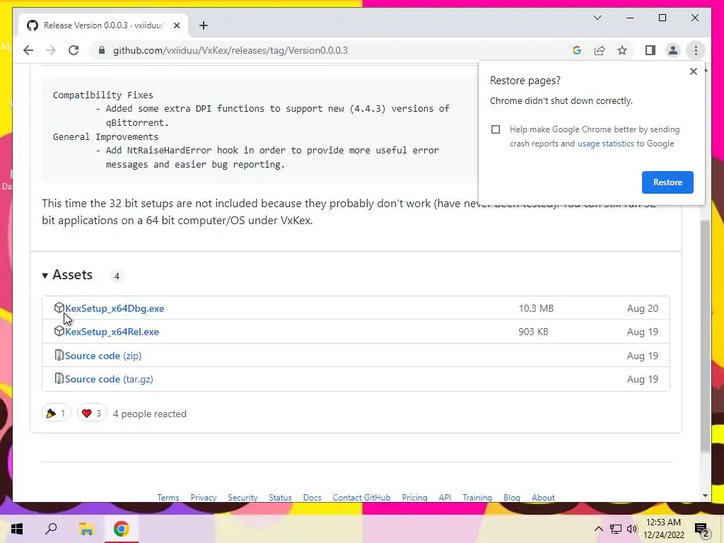This screenshot has width=724, height=543.
Task: Click the Aug 20 date
Action: [642, 308]
